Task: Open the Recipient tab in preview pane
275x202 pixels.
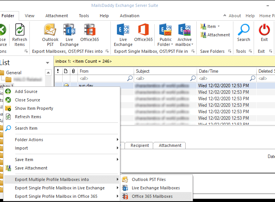Action: click(x=140, y=145)
